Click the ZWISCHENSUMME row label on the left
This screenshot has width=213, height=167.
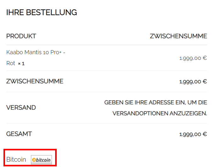[x=35, y=81]
